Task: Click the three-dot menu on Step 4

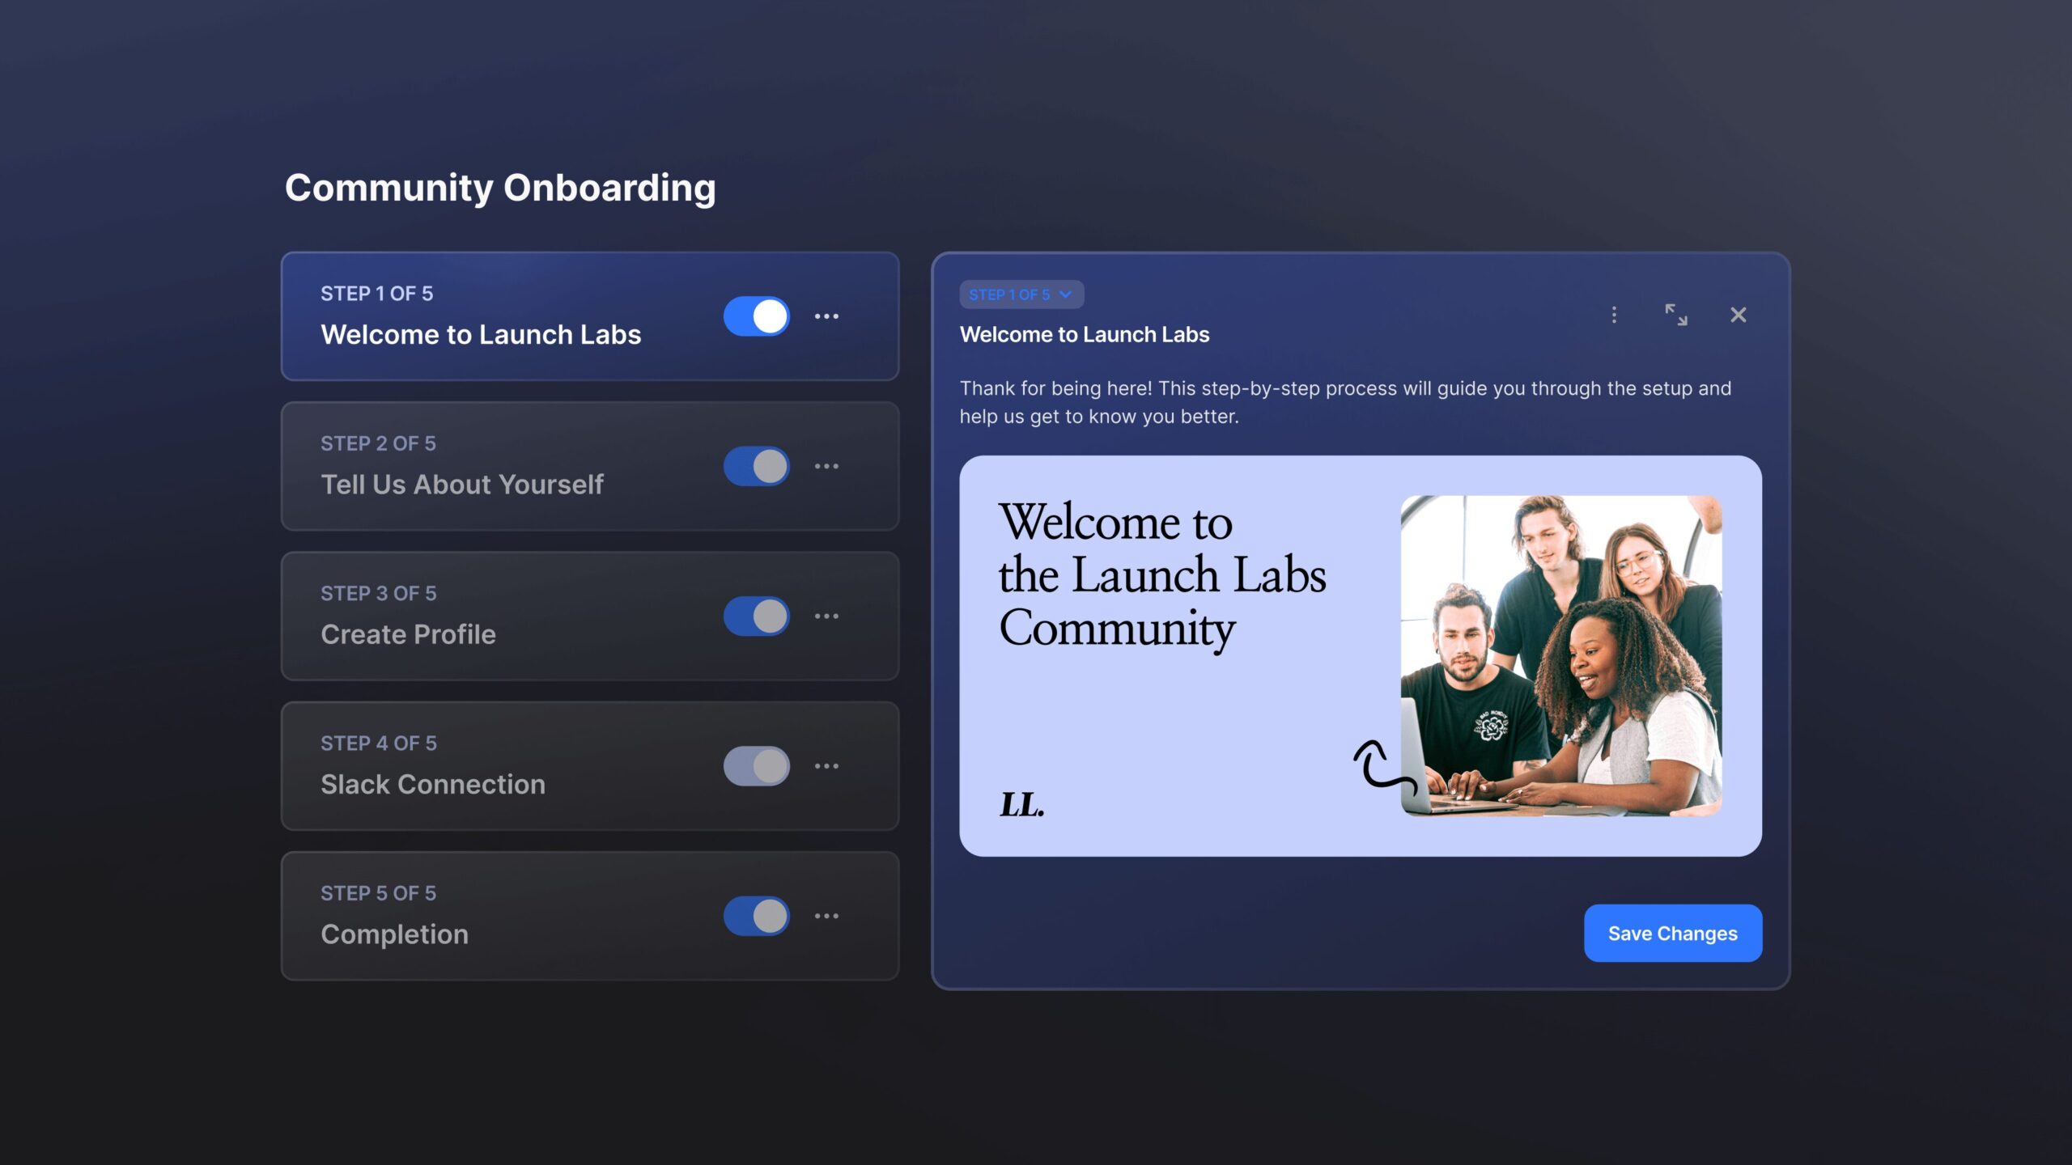Action: (x=826, y=765)
